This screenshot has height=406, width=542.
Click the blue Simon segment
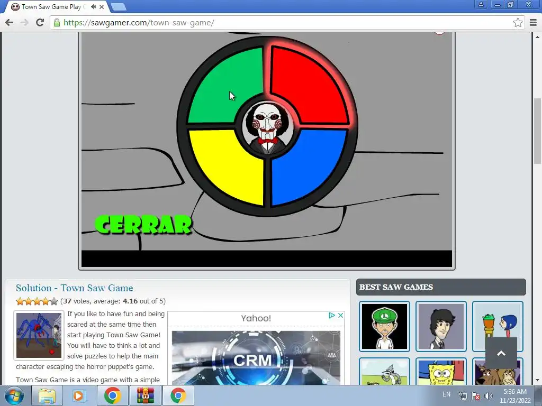[x=306, y=164]
